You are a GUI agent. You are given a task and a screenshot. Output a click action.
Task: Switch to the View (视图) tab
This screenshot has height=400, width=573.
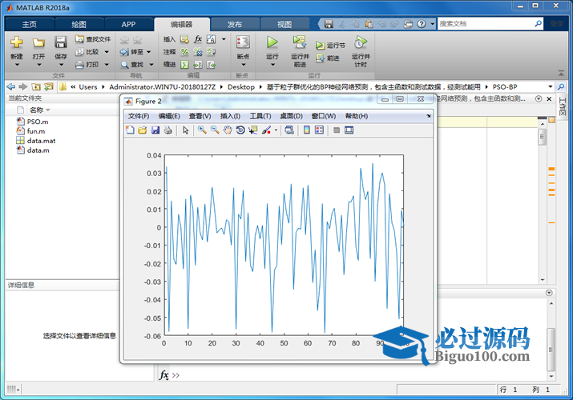[284, 25]
